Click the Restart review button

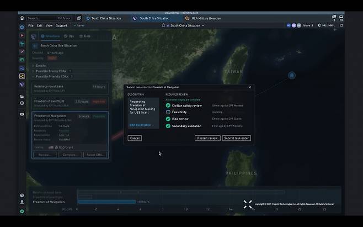pyautogui.click(x=207, y=138)
